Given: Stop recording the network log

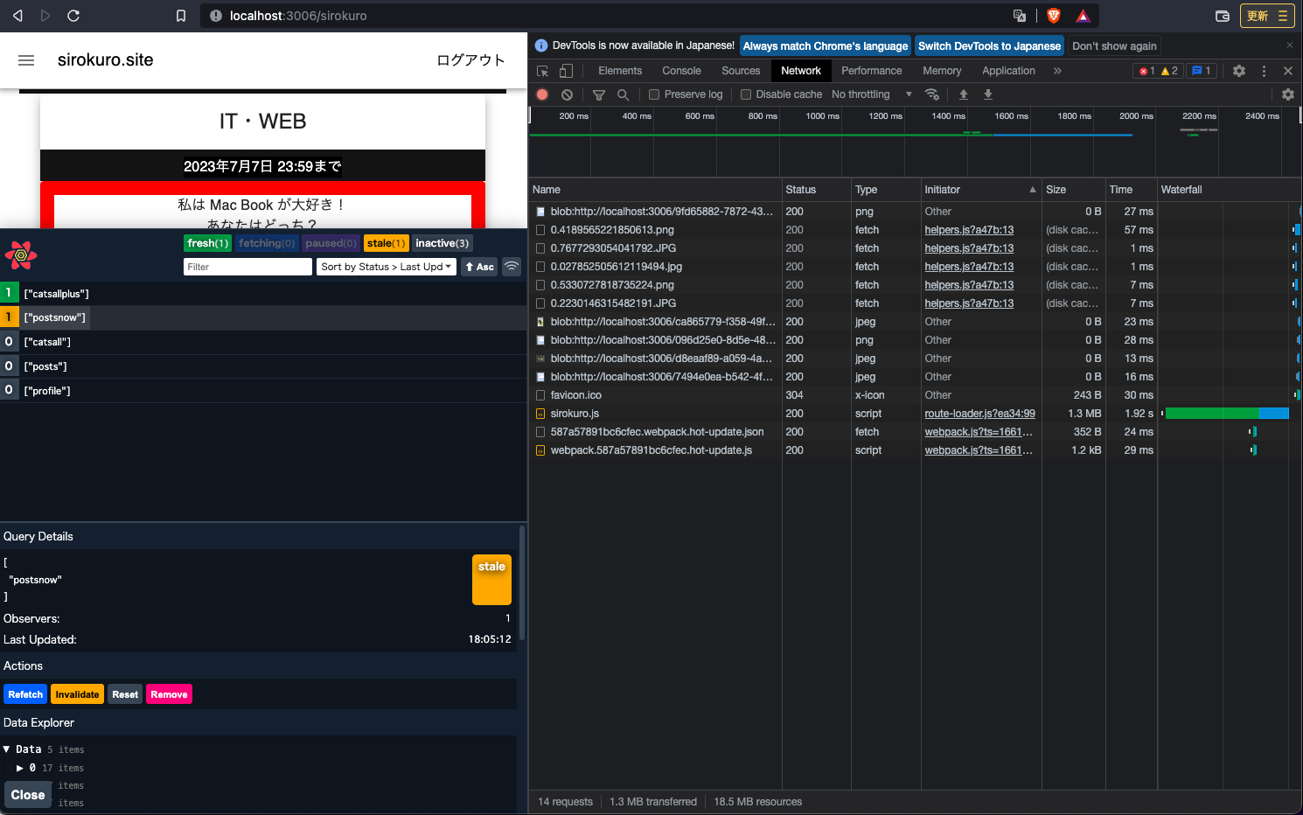Looking at the screenshot, I should click(x=542, y=94).
